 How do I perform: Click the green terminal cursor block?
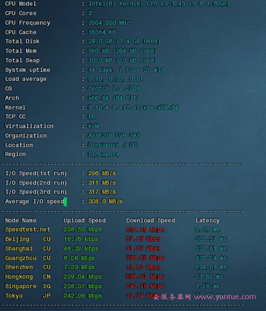65,201
